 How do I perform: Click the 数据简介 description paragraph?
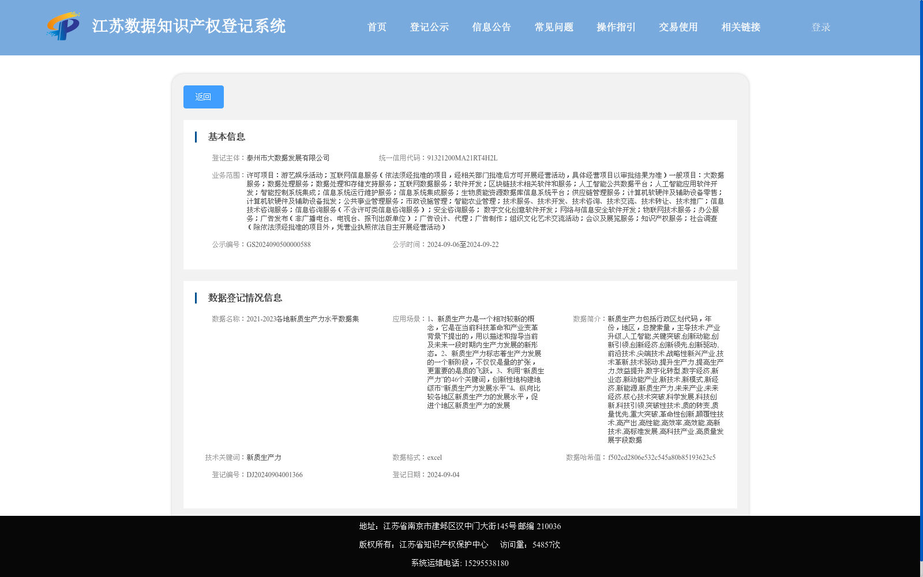[666, 380]
